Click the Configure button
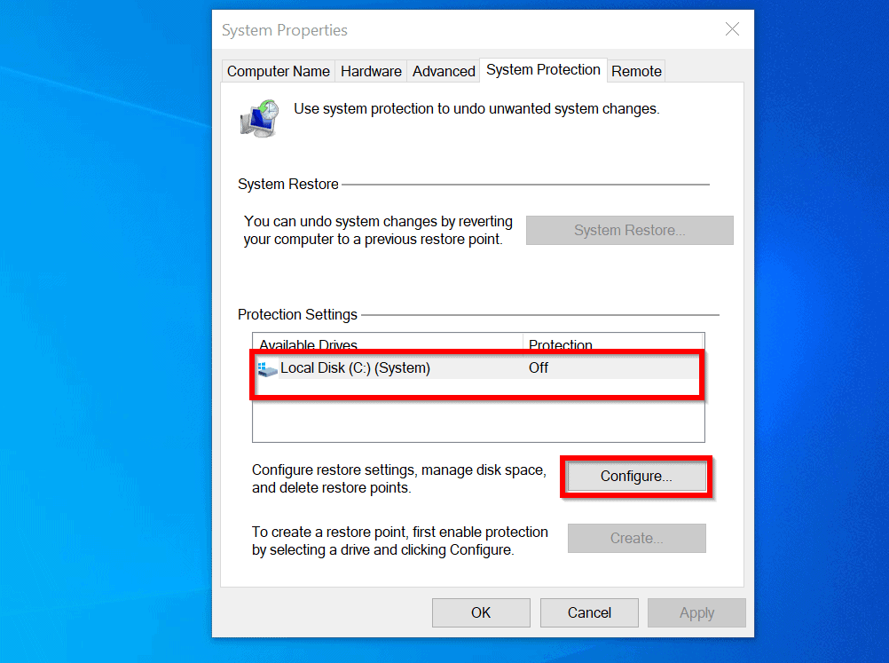 (x=634, y=477)
